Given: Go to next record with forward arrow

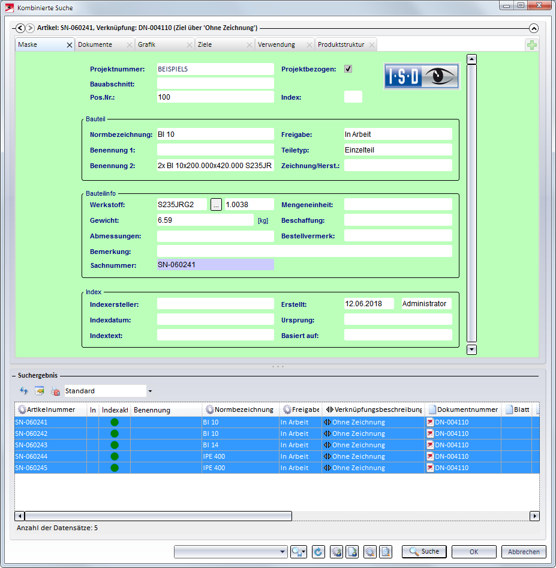Looking at the screenshot, I should (x=30, y=28).
